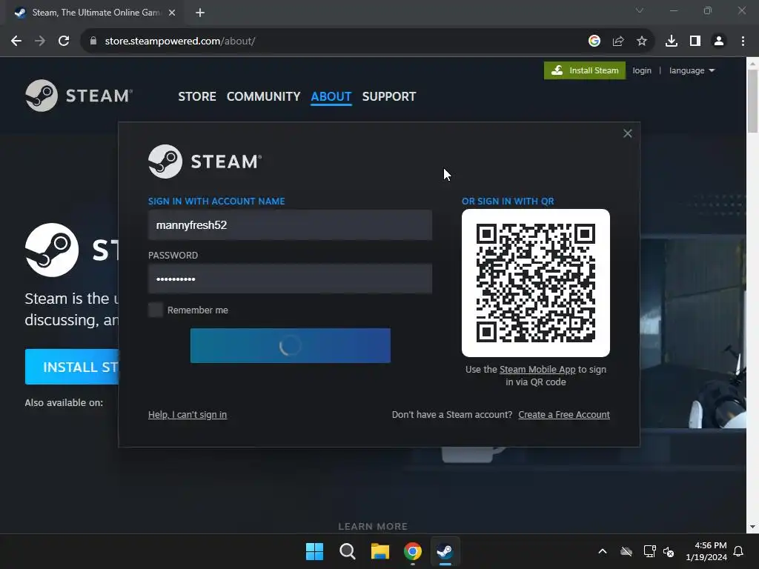Click the LEARN MORE text
Screen dimensions: 759x569
[x=373, y=527]
